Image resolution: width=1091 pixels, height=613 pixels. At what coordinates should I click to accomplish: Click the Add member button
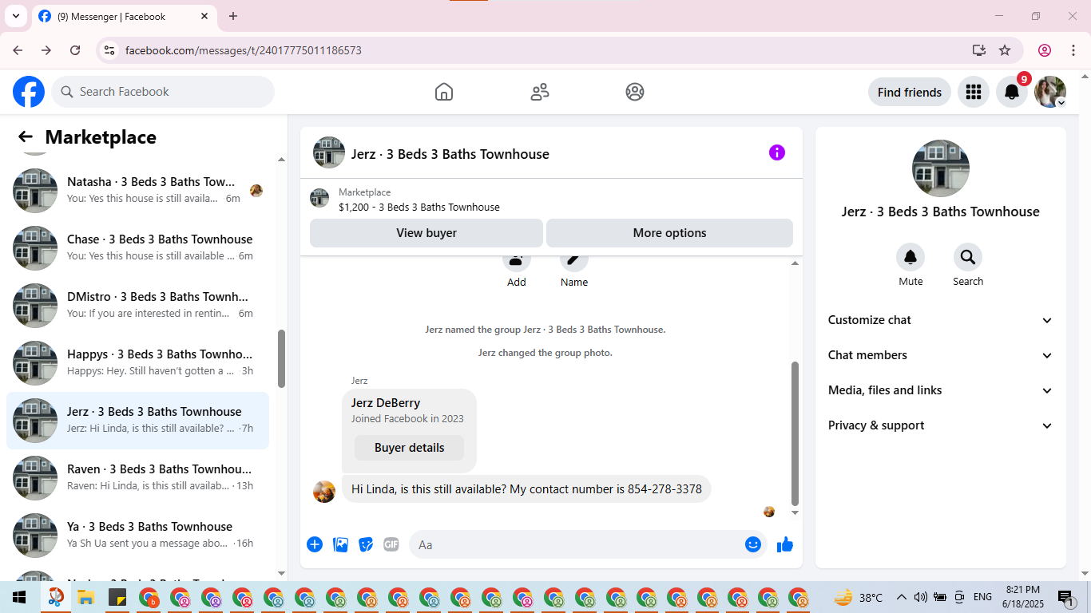pyautogui.click(x=517, y=261)
